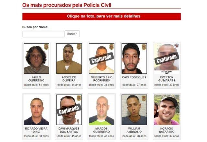Viewport: 207px width, 142px height.
Task: Open Andre de Oliveira's photo
Action: tap(69, 58)
